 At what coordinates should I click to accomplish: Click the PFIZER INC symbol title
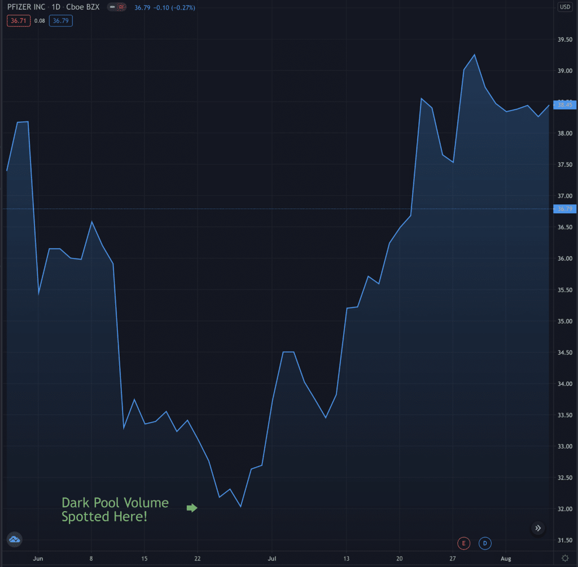26,7
